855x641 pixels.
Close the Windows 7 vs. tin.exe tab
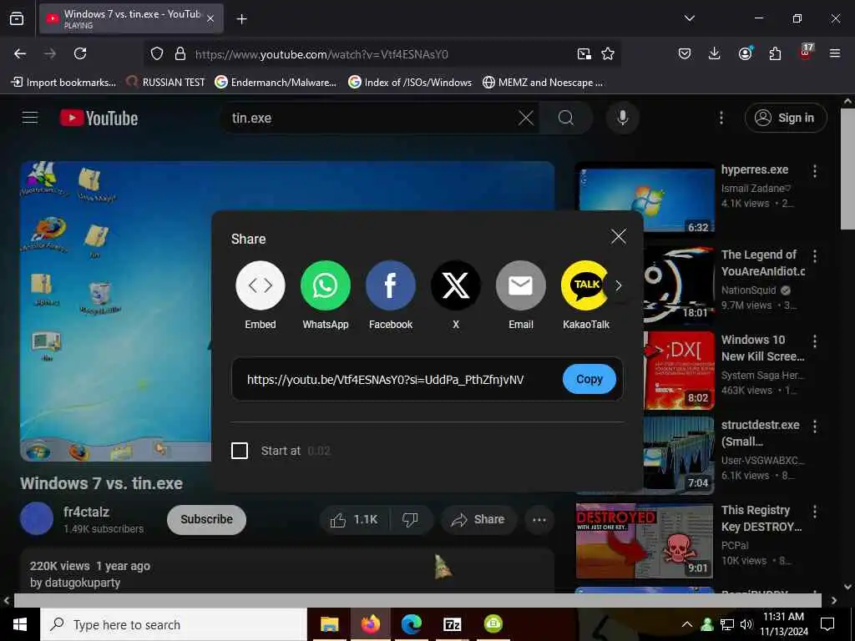click(210, 19)
